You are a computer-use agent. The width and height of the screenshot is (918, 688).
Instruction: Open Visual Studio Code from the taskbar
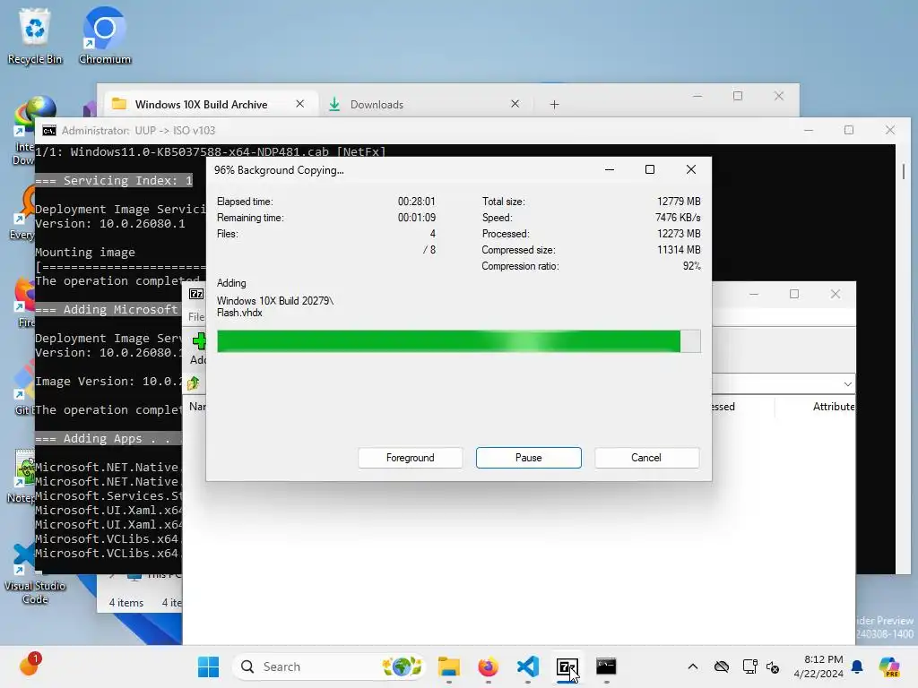[527, 666]
